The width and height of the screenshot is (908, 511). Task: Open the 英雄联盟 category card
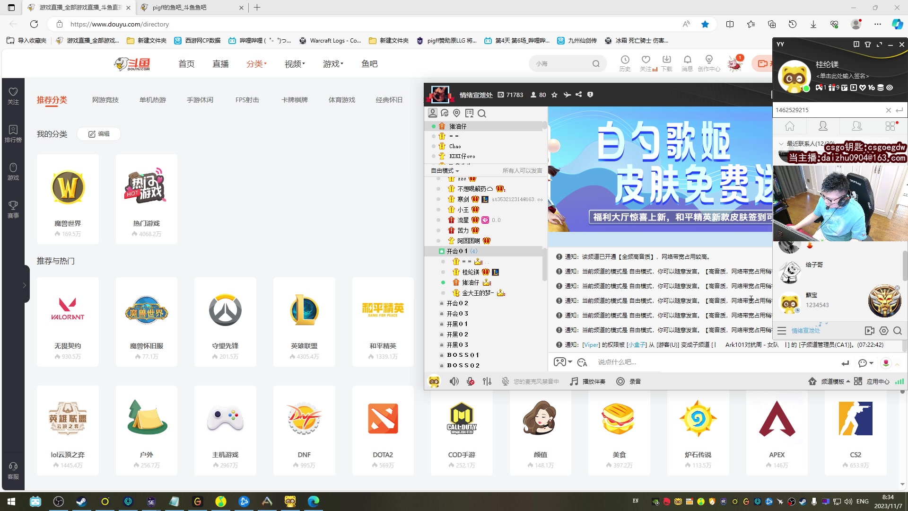[x=304, y=322]
